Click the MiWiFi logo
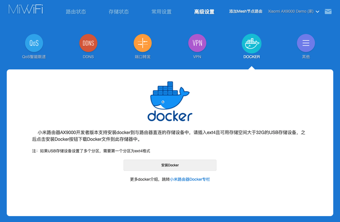This screenshot has width=340, height=222. [x=25, y=10]
